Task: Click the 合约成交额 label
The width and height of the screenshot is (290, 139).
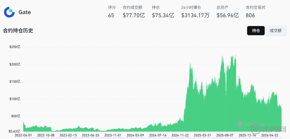Action: [x=132, y=8]
